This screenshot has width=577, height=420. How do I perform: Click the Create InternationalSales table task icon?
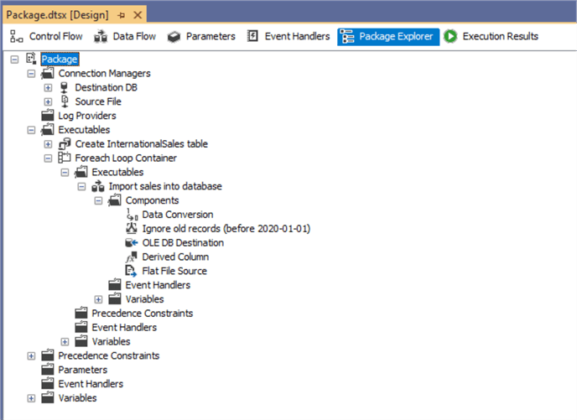pos(65,144)
